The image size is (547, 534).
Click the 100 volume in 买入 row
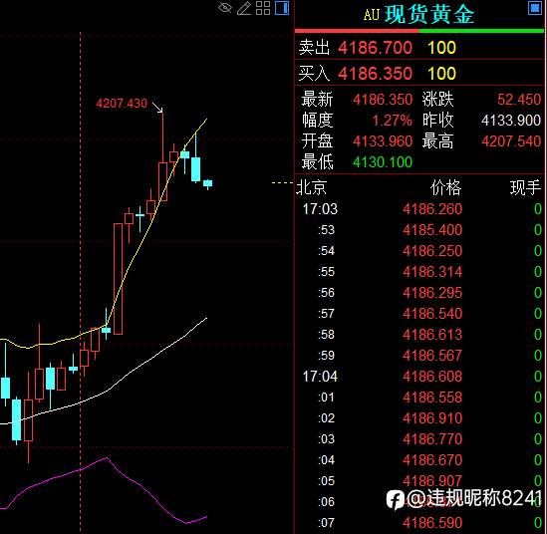pyautogui.click(x=442, y=74)
